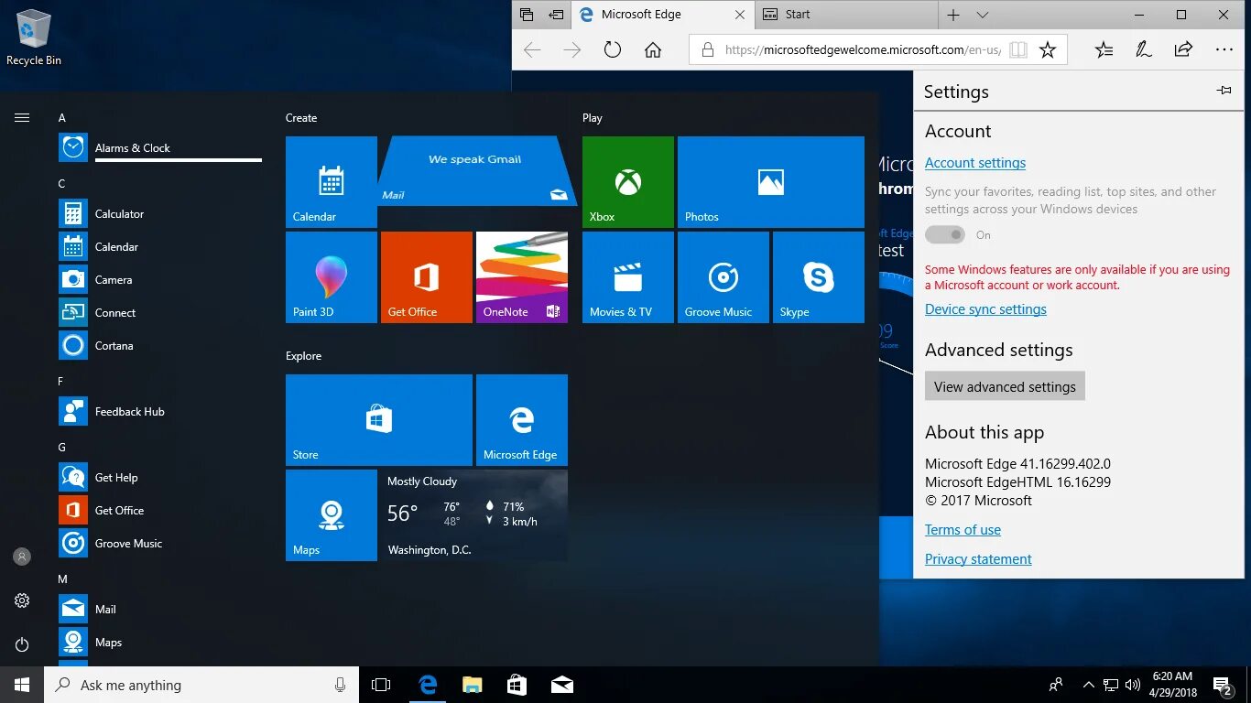This screenshot has width=1251, height=703.
Task: Click the Windows Start button
Action: [22, 685]
